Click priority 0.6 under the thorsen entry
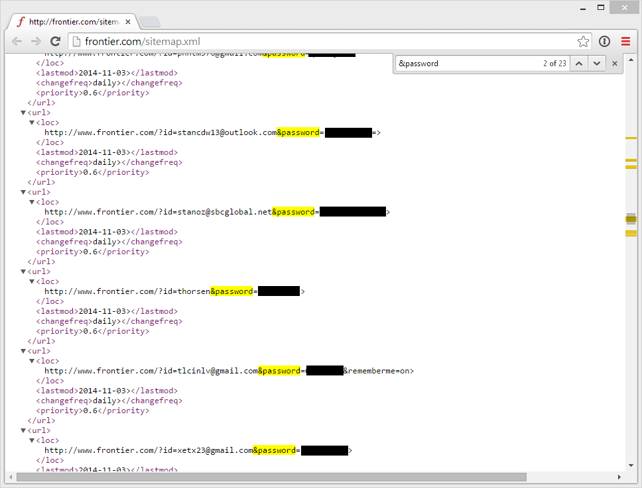The height and width of the screenshot is (488, 642). 93,331
